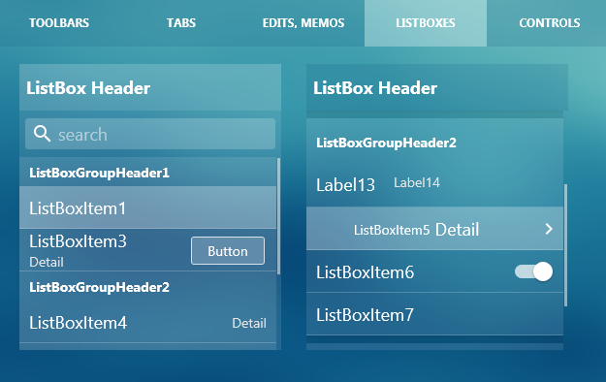Select the ListBoxItem3 row
606x382 pixels.
point(148,250)
